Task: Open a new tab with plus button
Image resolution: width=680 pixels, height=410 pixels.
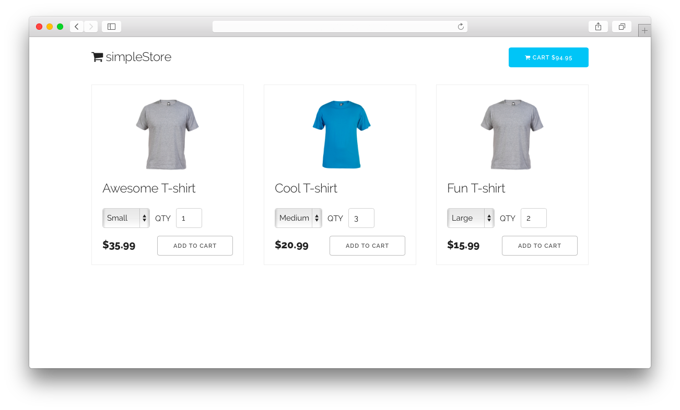Action: point(644,31)
